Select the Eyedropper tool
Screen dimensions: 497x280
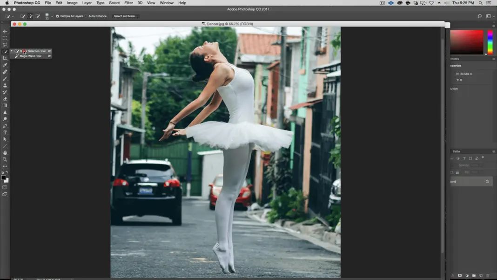5,65
